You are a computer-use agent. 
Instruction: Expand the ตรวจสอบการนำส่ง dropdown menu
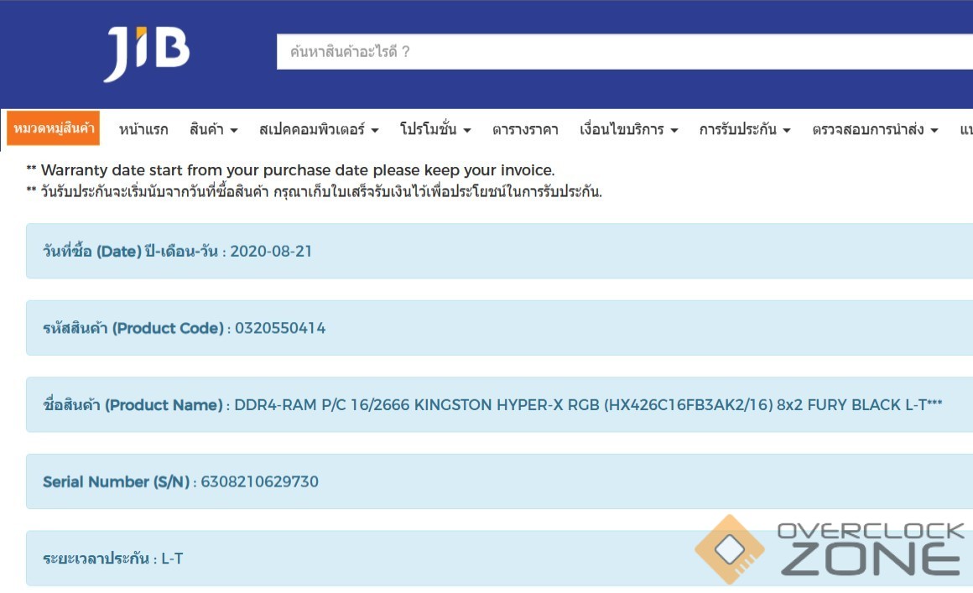[875, 130]
